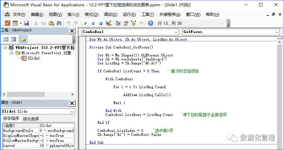Open the 调试(D) menu
Viewport: 284px width, 150px height.
click(x=111, y=15)
